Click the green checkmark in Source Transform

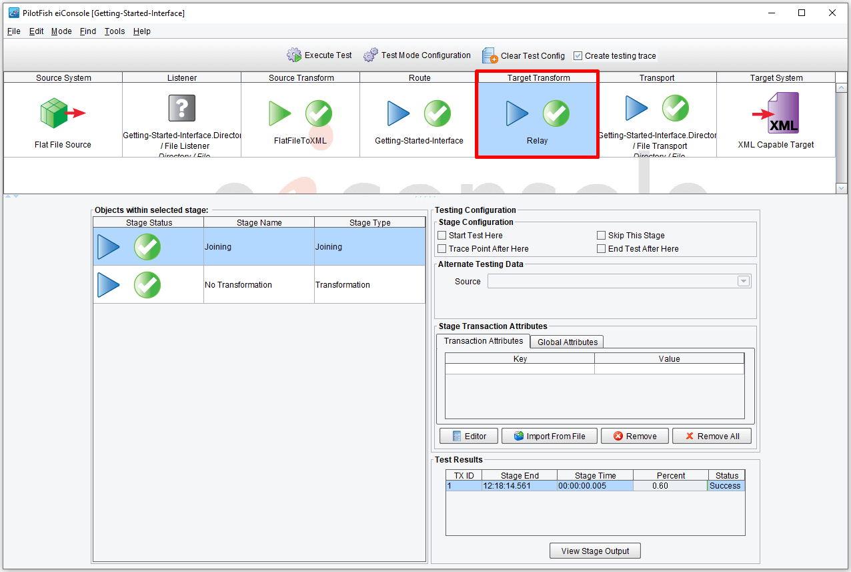[319, 113]
